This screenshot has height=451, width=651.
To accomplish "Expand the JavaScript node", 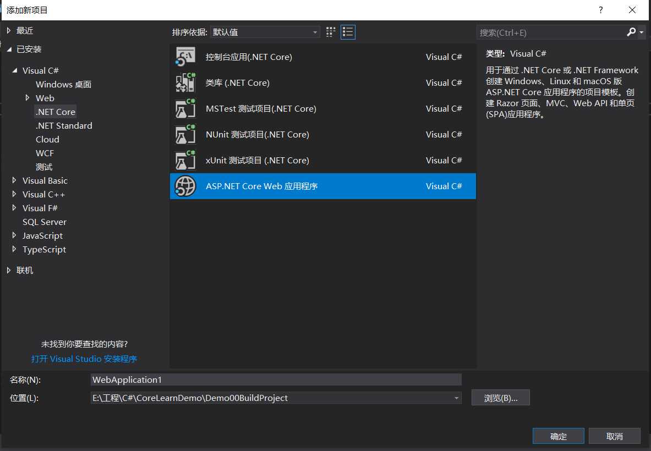I will (14, 235).
